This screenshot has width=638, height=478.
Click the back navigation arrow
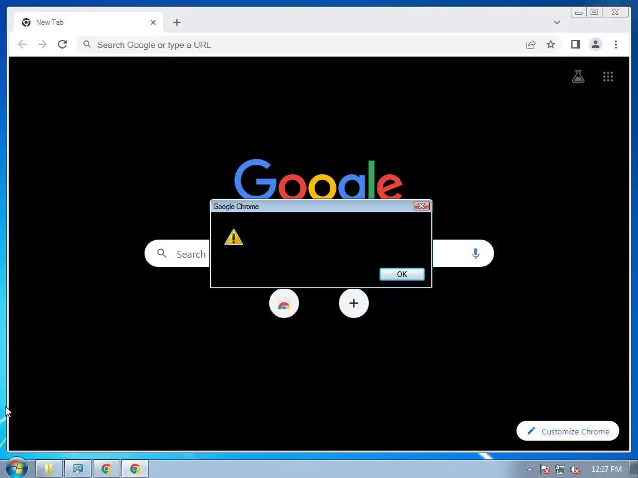pyautogui.click(x=22, y=44)
